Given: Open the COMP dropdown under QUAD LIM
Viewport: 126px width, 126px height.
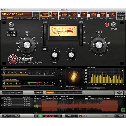Looking at the screenshot, I should click(x=102, y=18).
